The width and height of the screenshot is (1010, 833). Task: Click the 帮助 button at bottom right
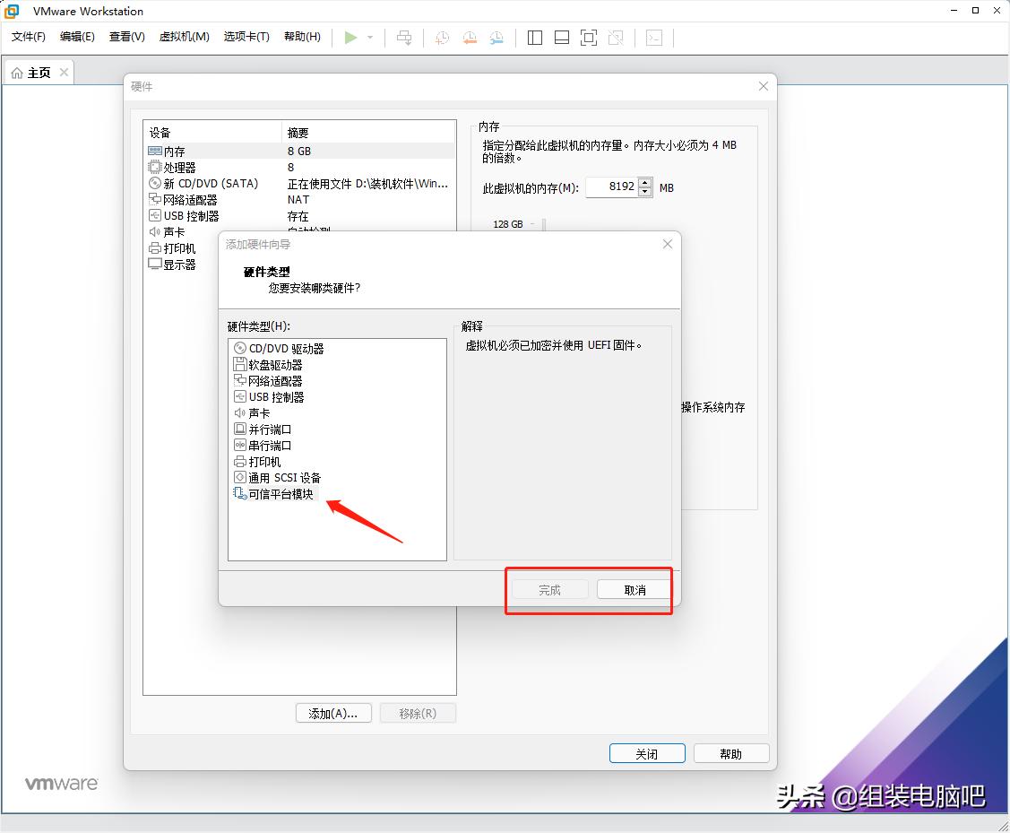point(731,753)
